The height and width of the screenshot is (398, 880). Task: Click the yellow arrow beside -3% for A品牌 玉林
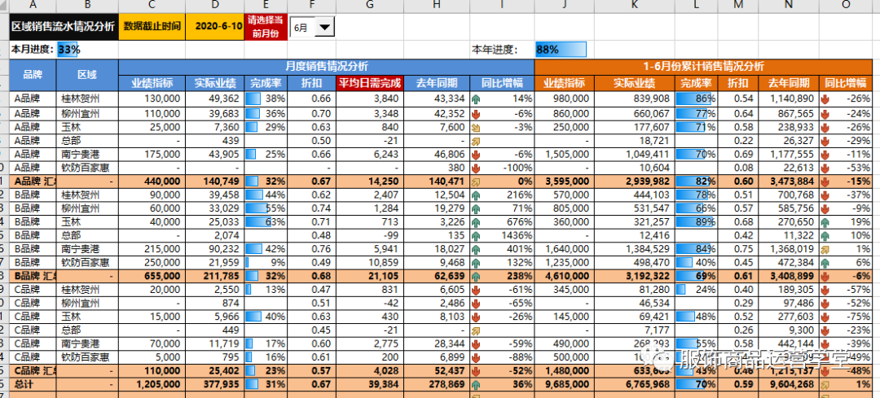coord(477,127)
